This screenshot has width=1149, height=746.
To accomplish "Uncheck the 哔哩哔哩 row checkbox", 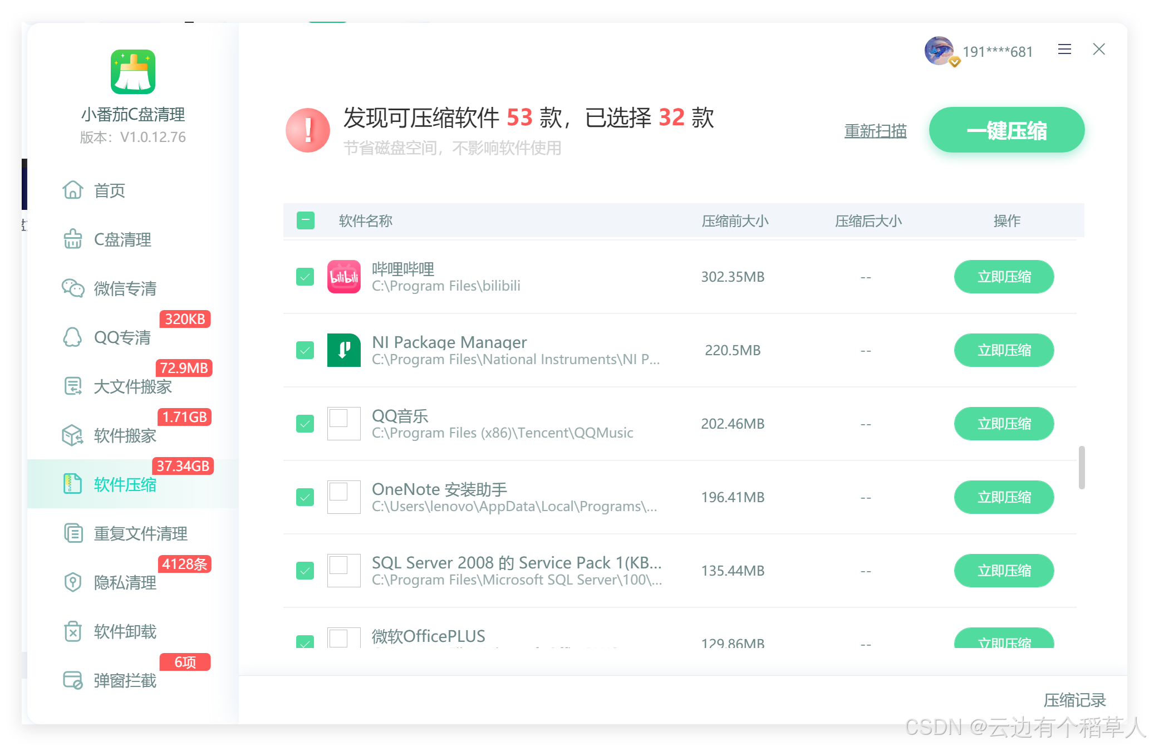I will (305, 277).
